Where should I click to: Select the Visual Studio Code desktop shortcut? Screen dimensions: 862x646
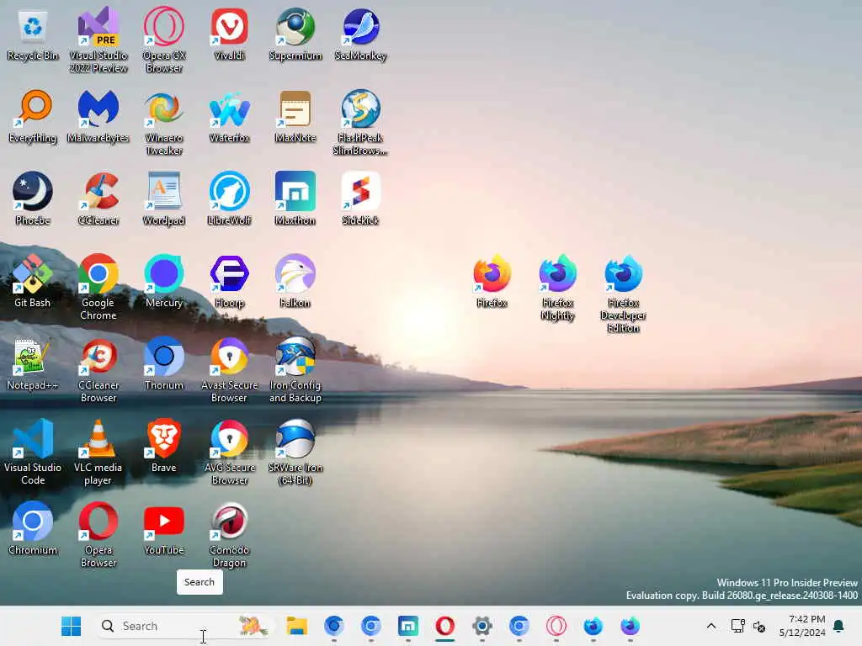pos(33,452)
